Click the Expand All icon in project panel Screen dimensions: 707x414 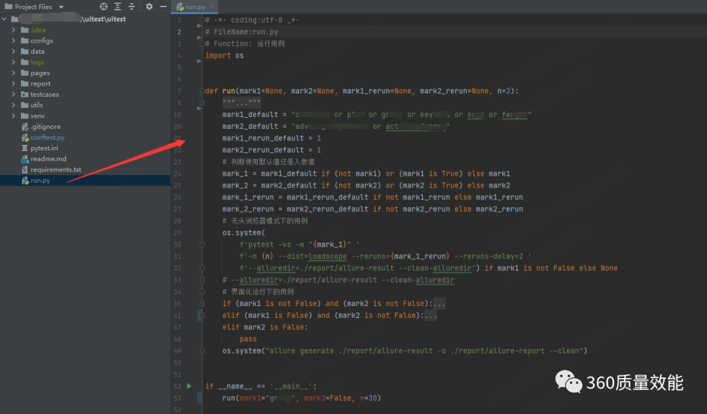coord(118,7)
